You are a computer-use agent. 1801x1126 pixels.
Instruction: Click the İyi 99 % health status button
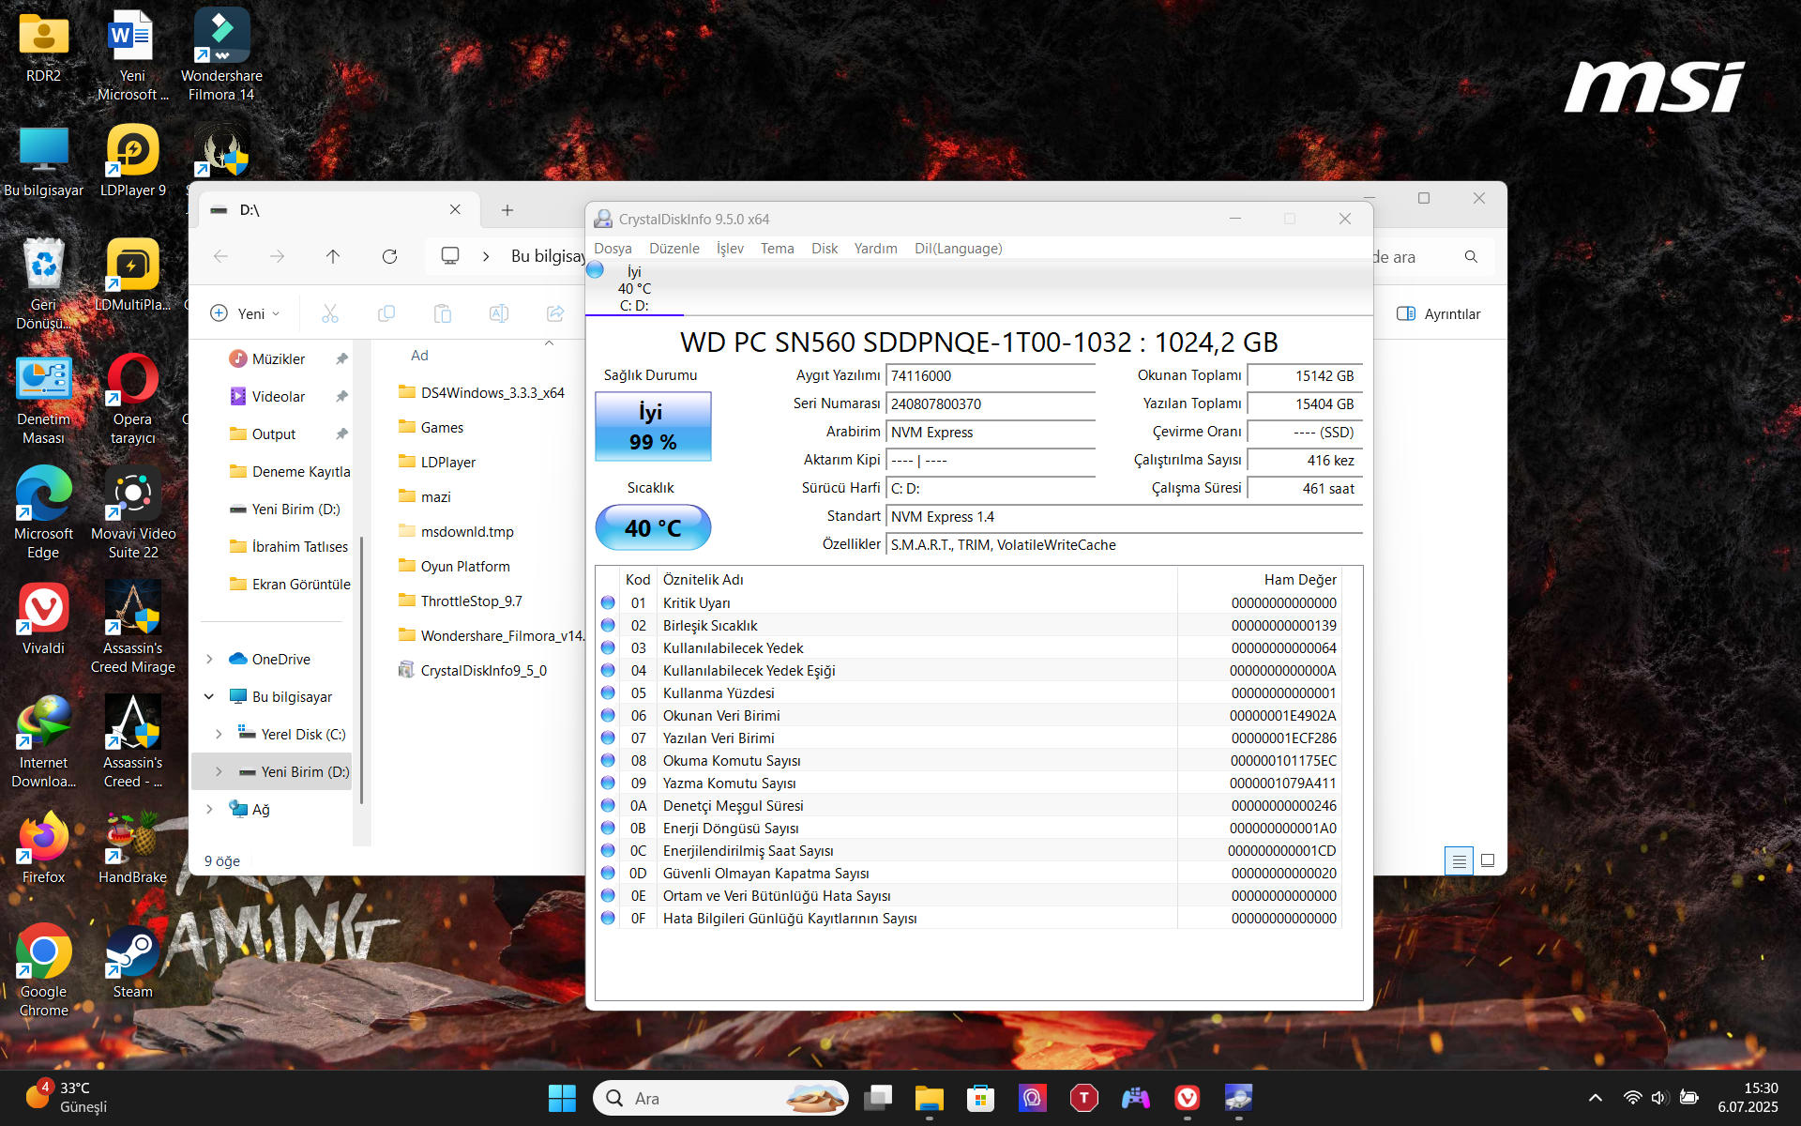pos(653,427)
